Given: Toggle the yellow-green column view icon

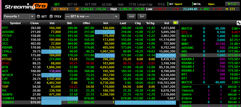Looking at the screenshot, I should 175,23.
